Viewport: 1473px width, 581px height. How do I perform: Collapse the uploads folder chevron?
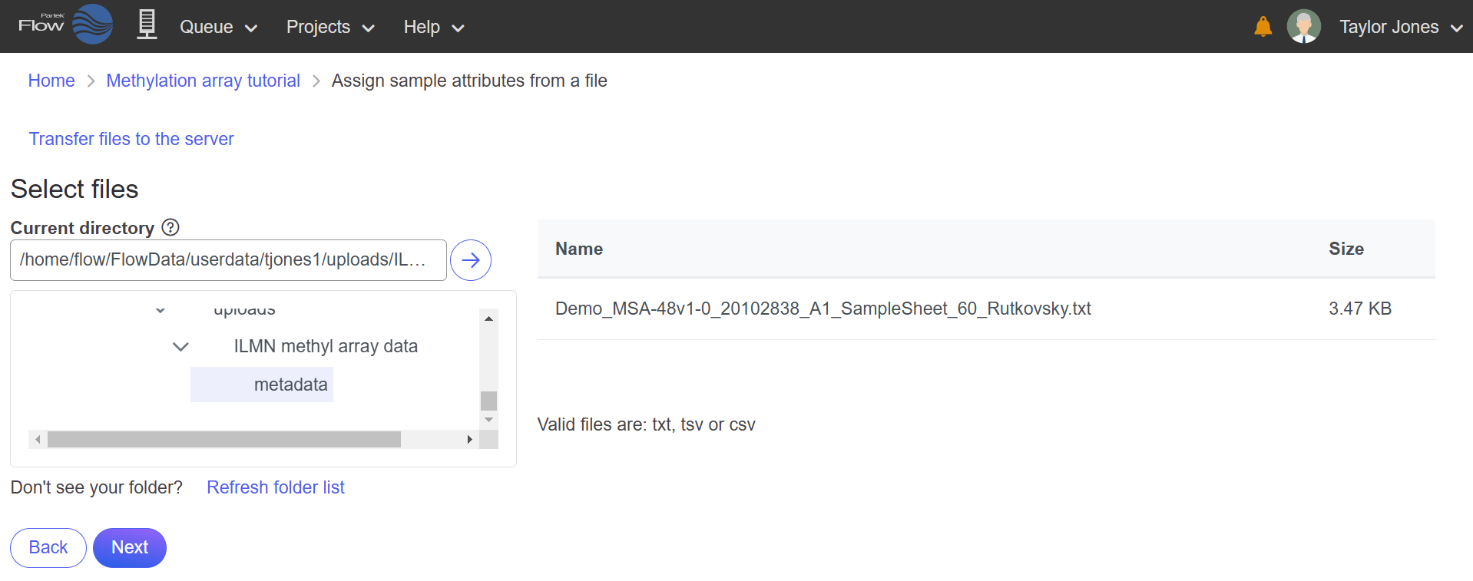point(161,311)
